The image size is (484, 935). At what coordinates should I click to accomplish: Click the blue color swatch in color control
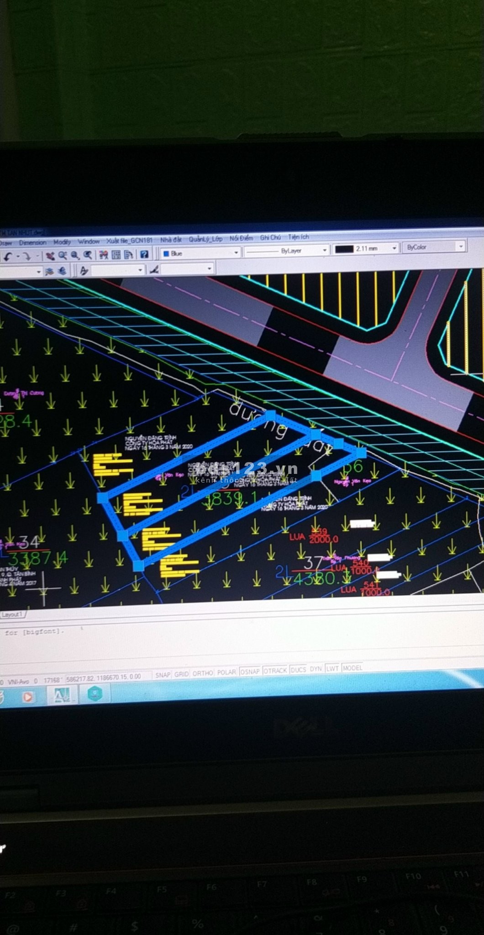(x=166, y=254)
